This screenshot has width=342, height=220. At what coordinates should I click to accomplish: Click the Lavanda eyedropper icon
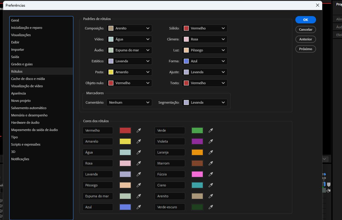[x=139, y=174]
